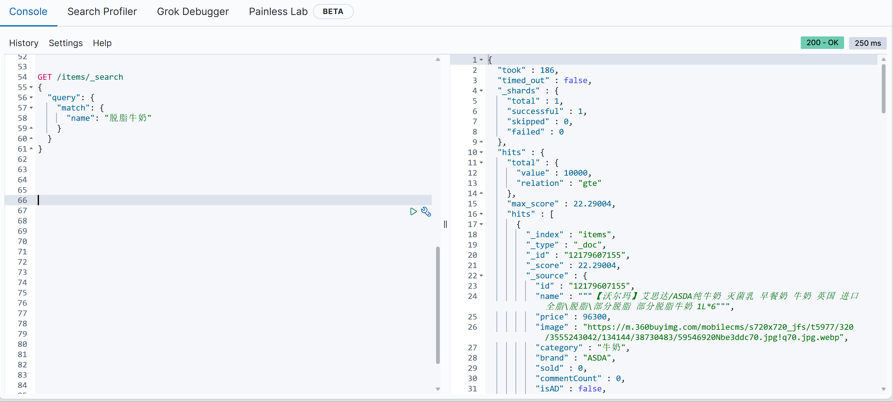Click response pane scroll up arrow
Screen dimensions: 893x402
pyautogui.click(x=883, y=59)
